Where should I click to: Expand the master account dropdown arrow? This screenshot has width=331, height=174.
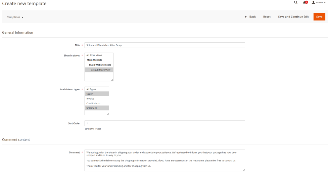click(x=325, y=3)
